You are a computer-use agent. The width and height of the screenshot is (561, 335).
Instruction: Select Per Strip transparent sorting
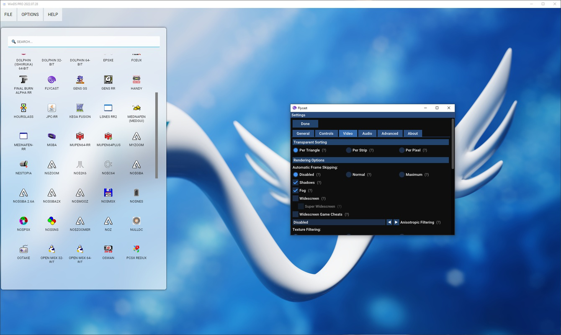tap(349, 150)
